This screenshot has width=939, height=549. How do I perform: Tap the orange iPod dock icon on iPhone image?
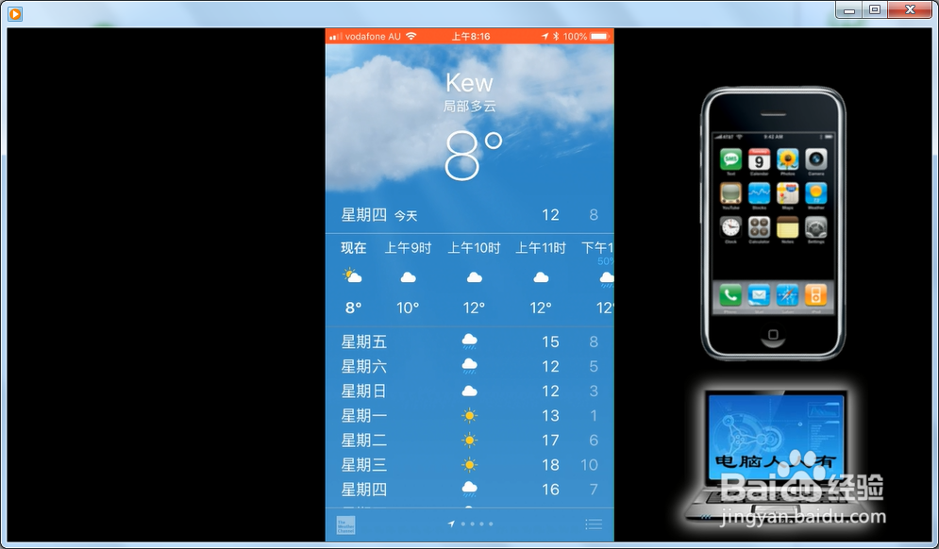(x=815, y=294)
